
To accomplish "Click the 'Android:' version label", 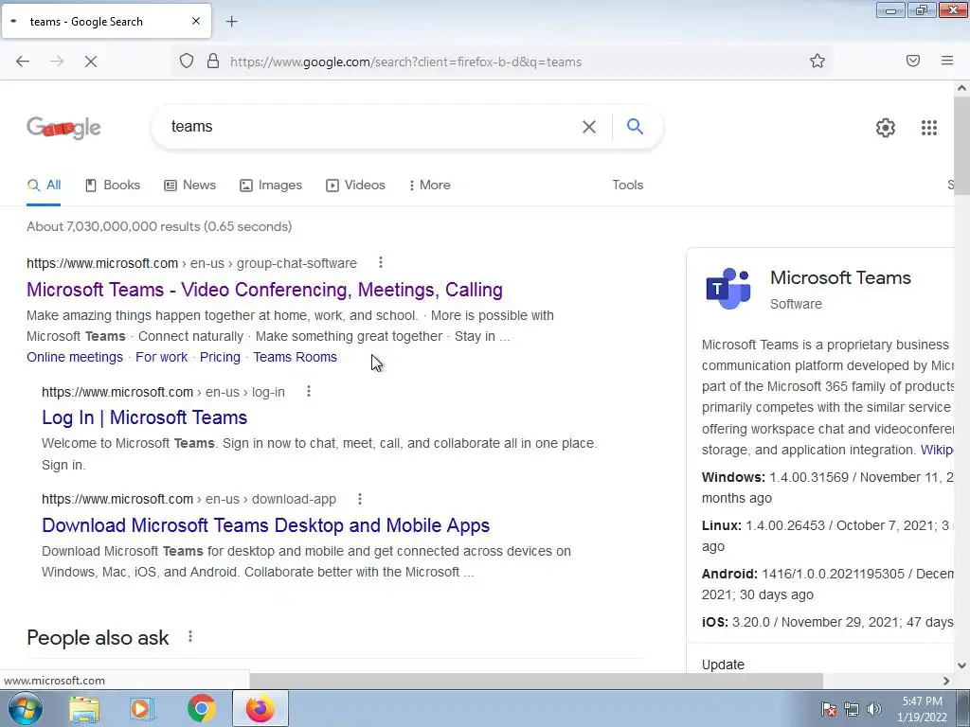I will pyautogui.click(x=729, y=574).
